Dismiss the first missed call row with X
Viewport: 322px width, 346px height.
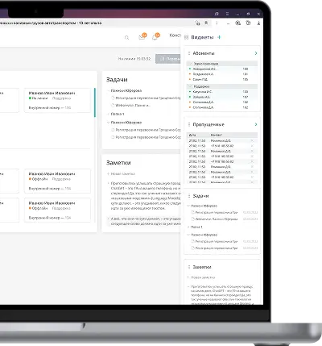pyautogui.click(x=252, y=140)
